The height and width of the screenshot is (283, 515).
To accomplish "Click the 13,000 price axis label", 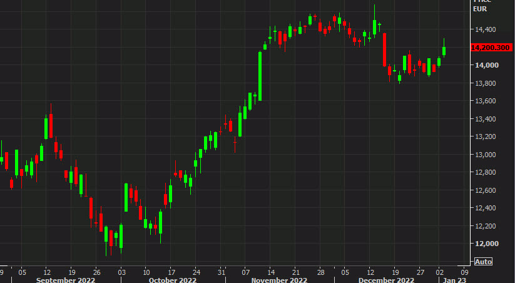I will pos(485,155).
